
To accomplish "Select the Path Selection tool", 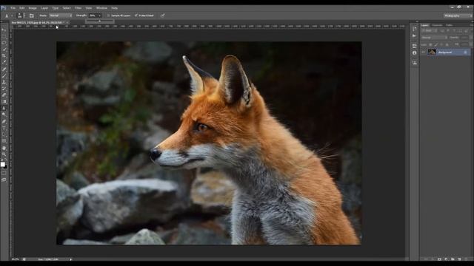I will tap(4, 134).
